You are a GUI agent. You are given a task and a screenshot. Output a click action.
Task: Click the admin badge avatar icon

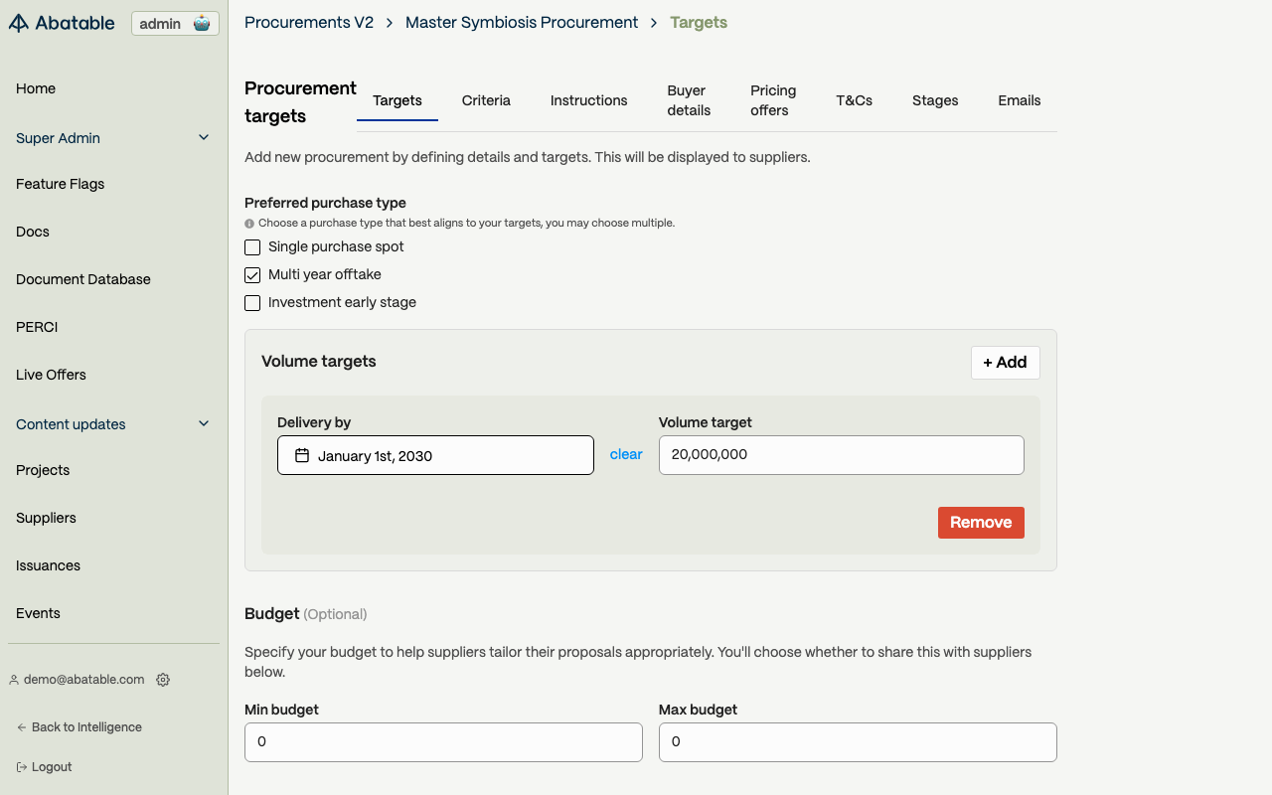pos(202,24)
